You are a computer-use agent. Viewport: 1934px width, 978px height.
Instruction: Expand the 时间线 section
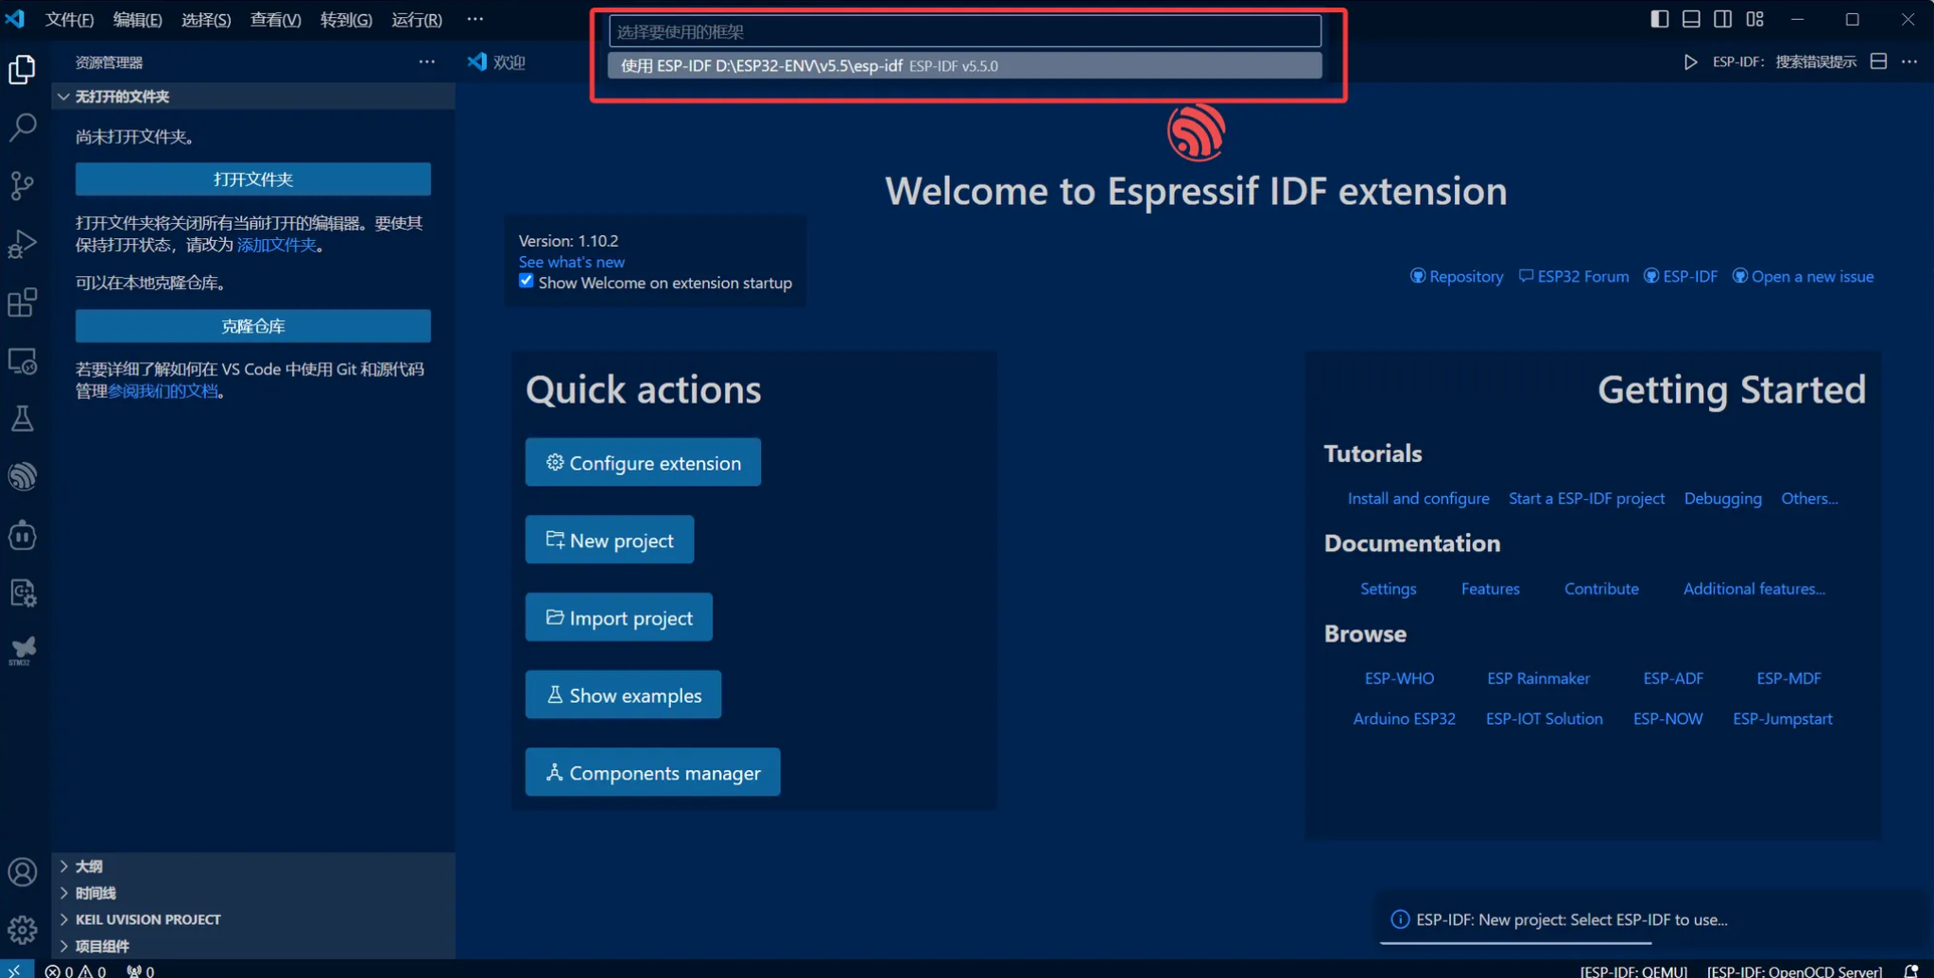[253, 892]
